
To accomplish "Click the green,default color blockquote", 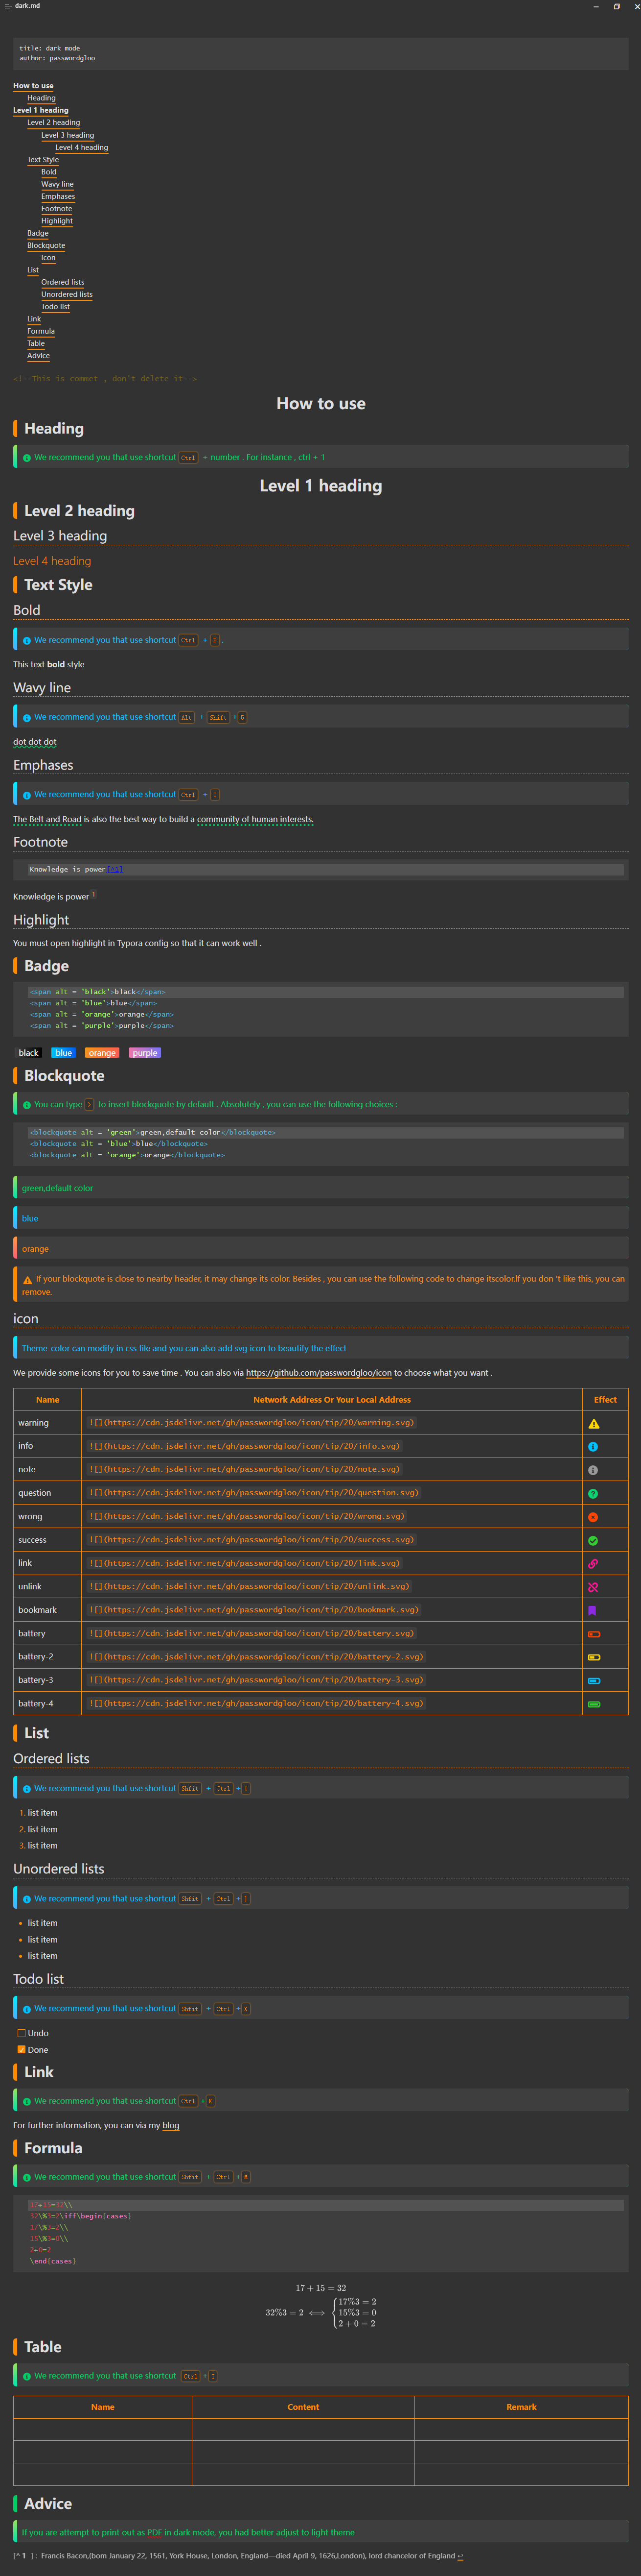I will click(x=320, y=1188).
